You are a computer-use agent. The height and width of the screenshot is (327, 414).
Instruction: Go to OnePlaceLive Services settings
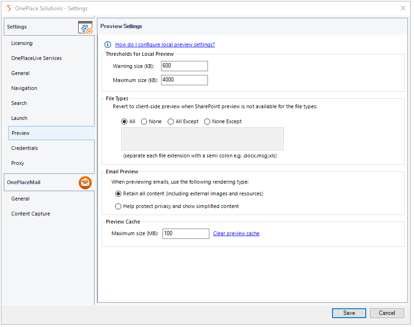point(37,59)
